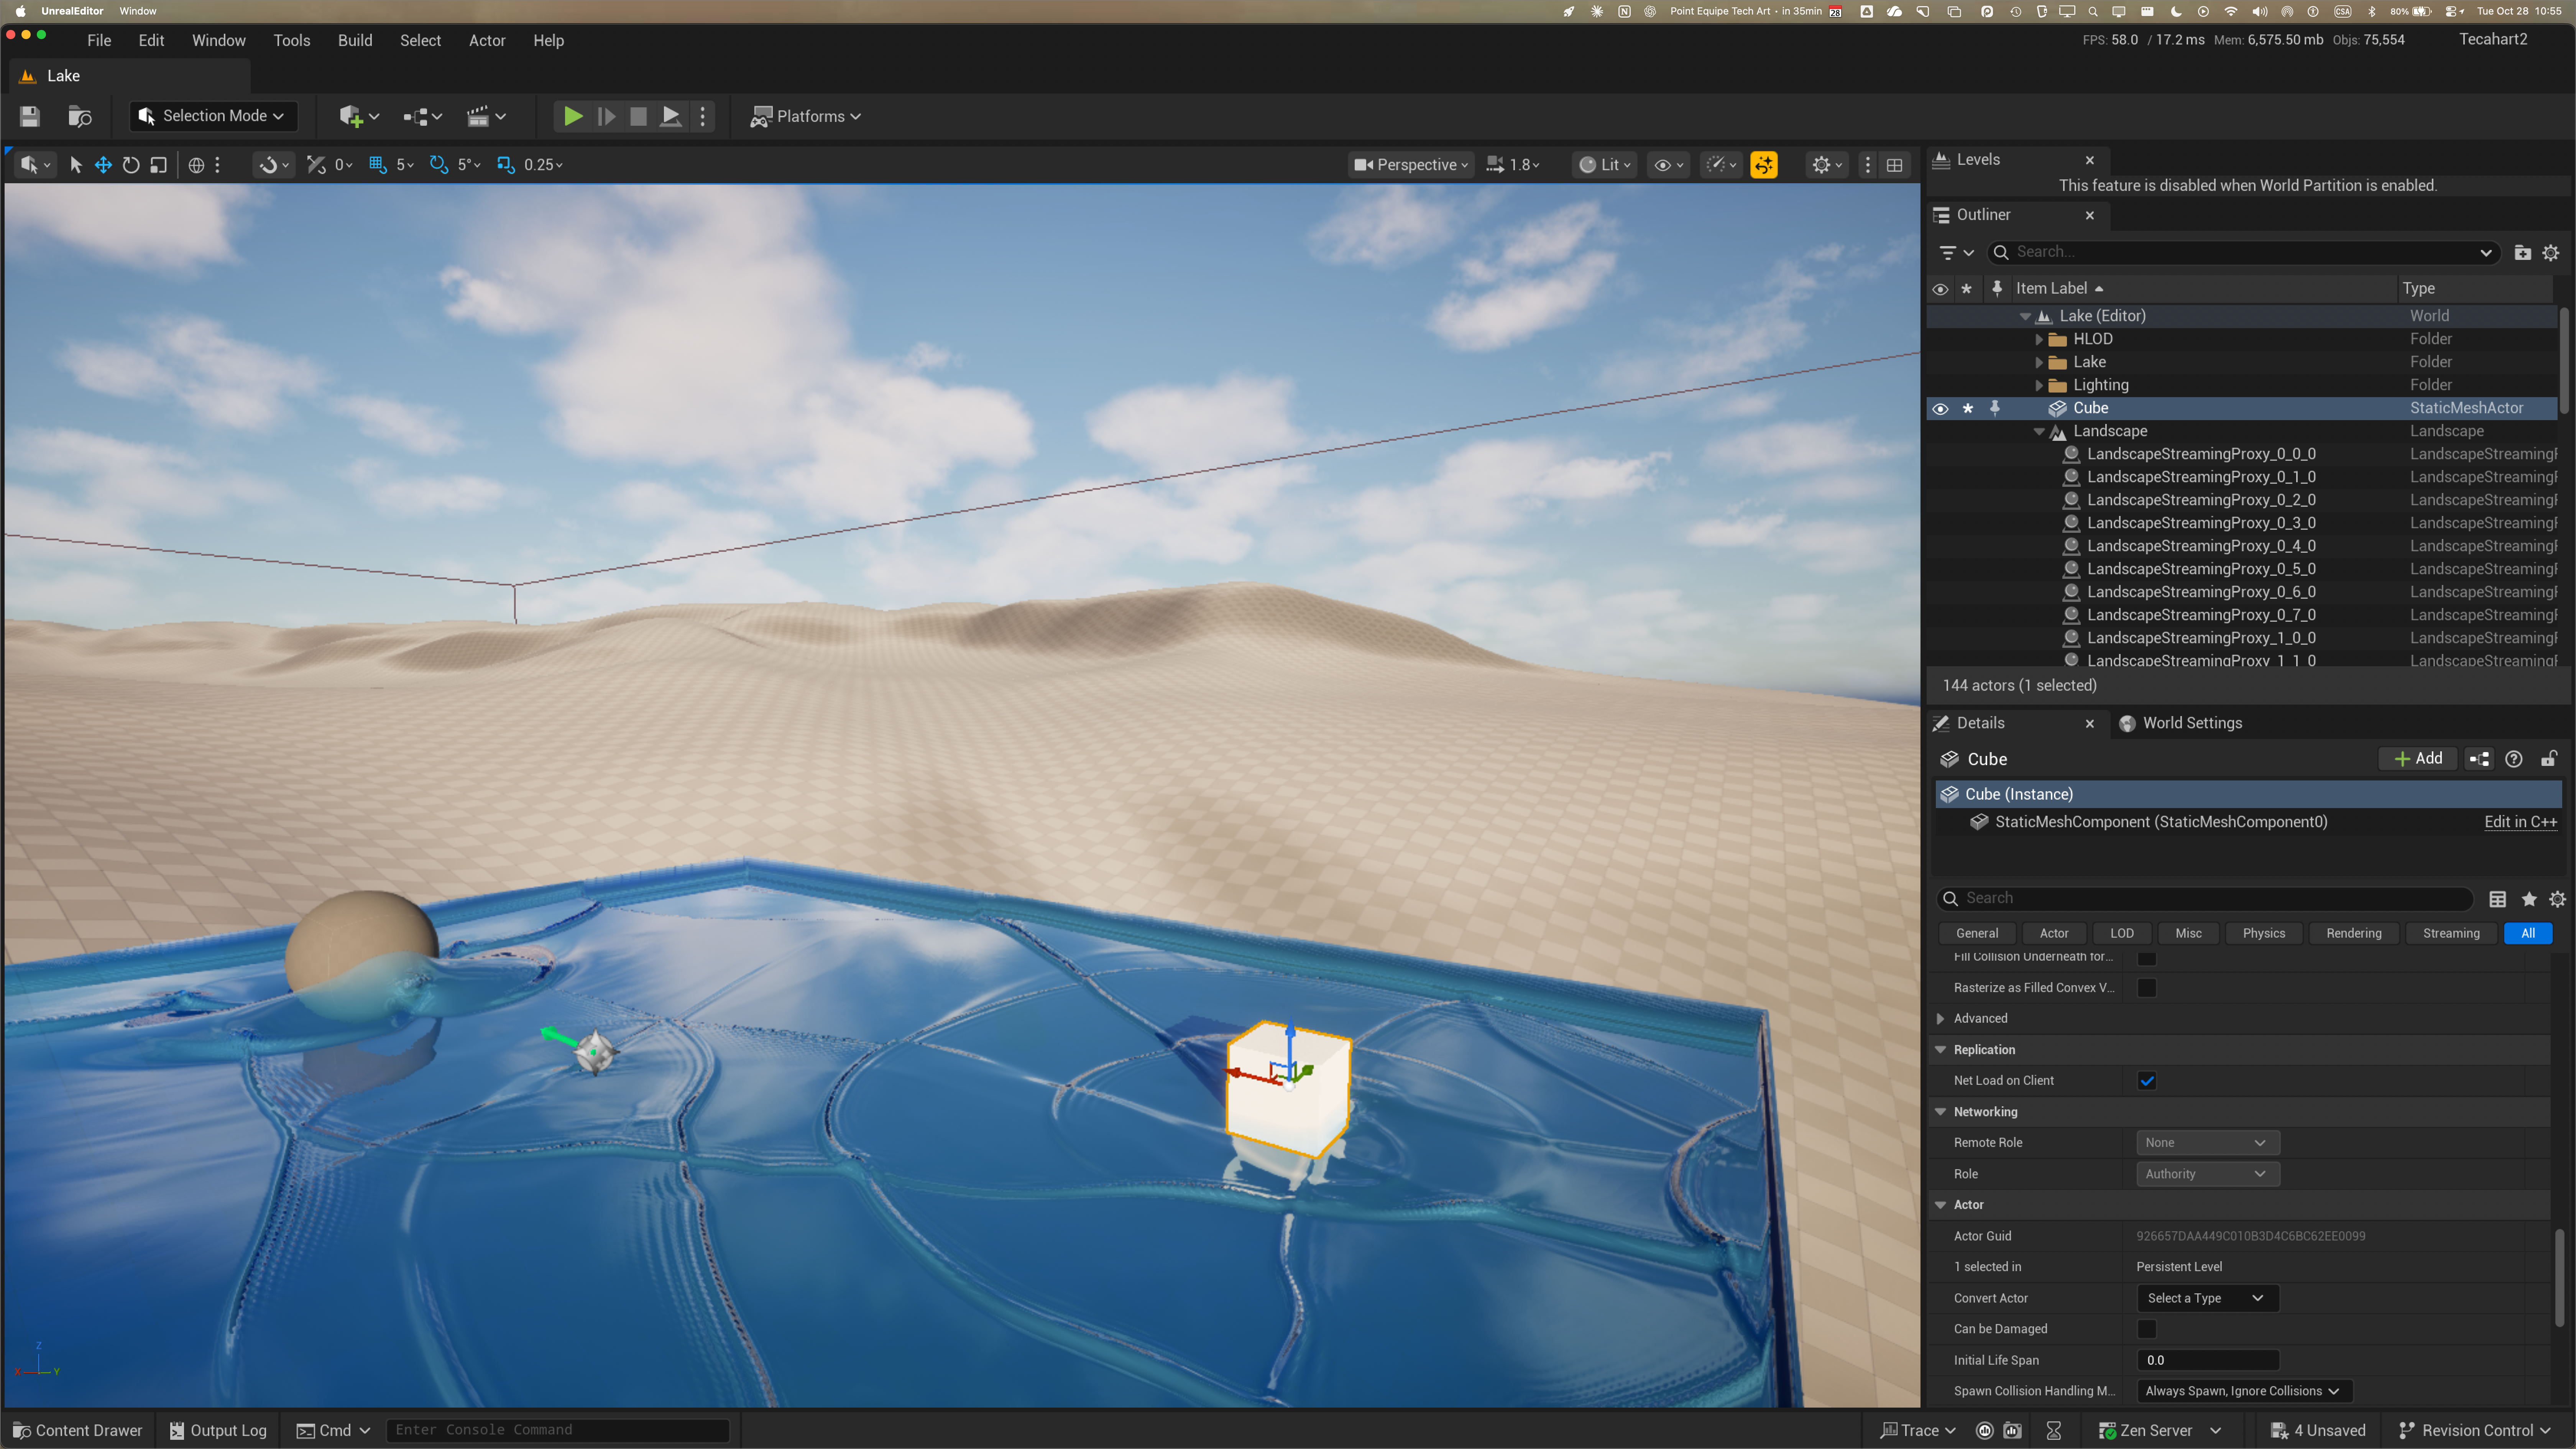Open the Details help question-mark icon
Screen dimensions: 2576x1449
click(2514, 759)
